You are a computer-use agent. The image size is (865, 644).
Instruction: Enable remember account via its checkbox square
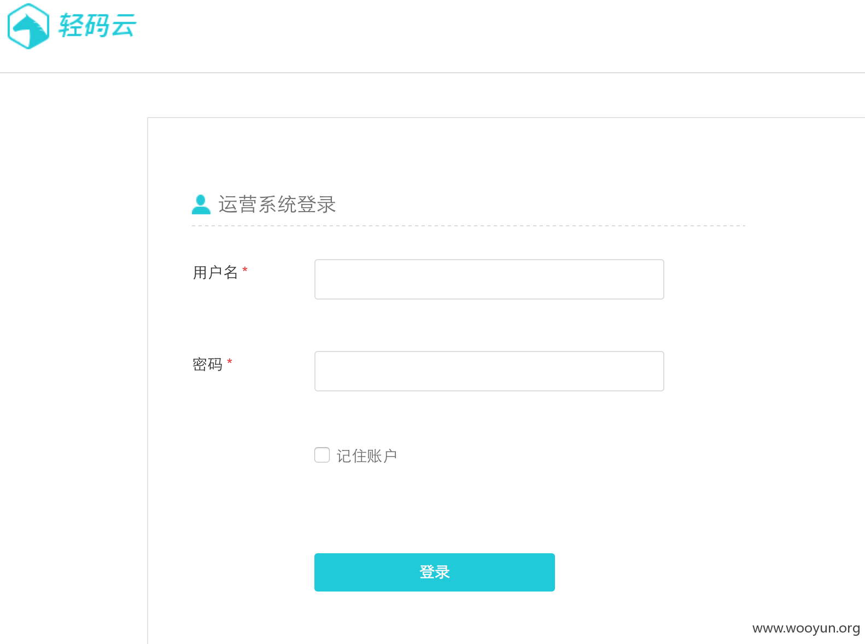322,455
